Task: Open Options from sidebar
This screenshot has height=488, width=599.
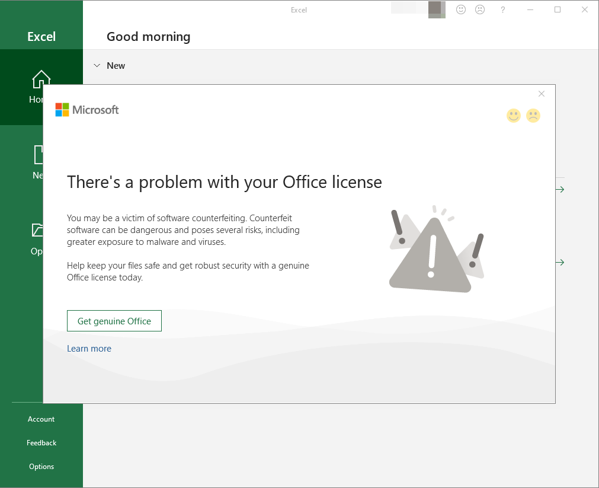Action: coord(41,467)
